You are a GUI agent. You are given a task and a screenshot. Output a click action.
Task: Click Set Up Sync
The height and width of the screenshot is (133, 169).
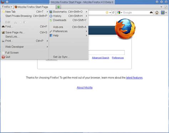tap(68, 57)
